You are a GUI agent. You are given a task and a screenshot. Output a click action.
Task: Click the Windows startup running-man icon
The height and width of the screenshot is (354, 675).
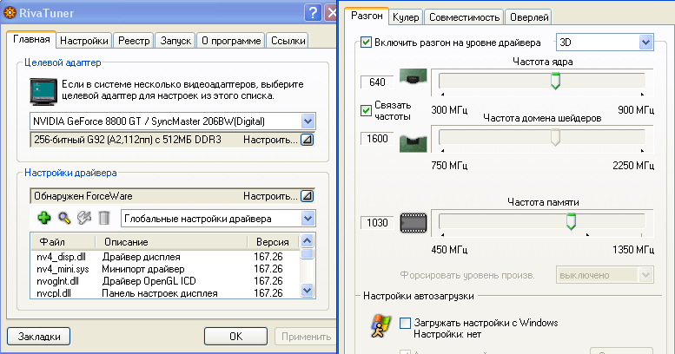381,325
